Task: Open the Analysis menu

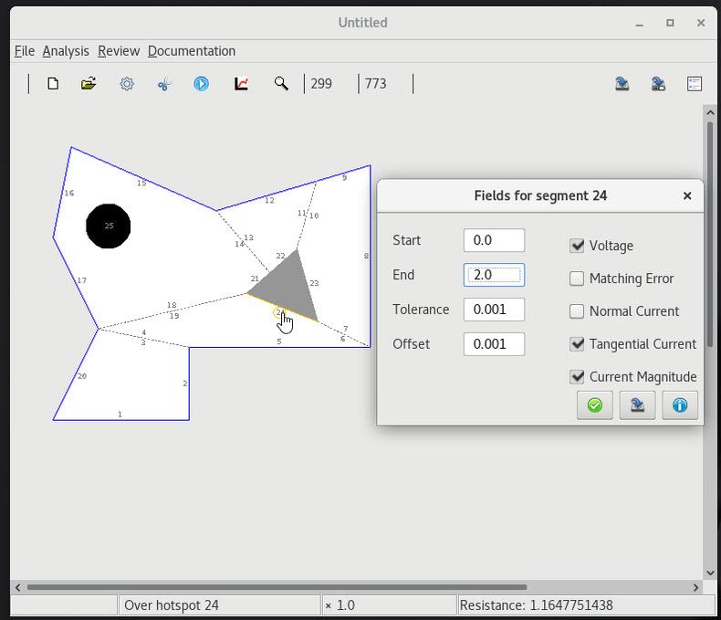Action: click(x=66, y=51)
